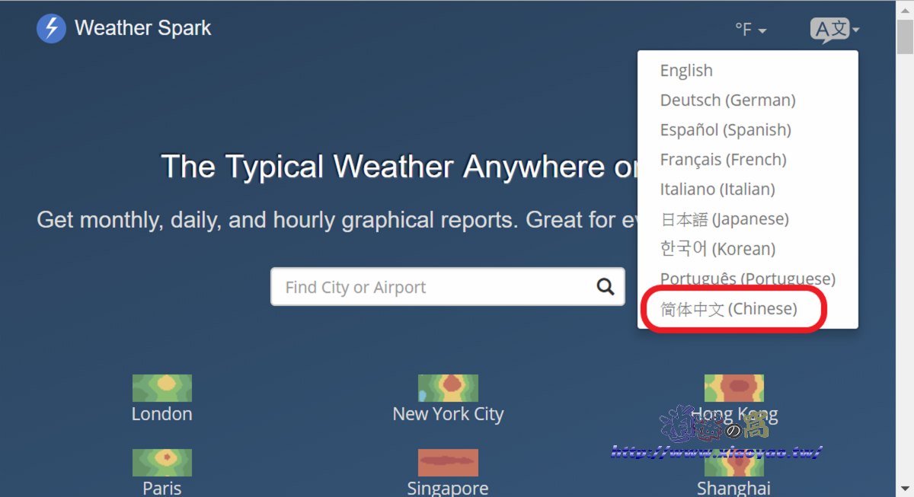Open the London city weather page

[161, 413]
